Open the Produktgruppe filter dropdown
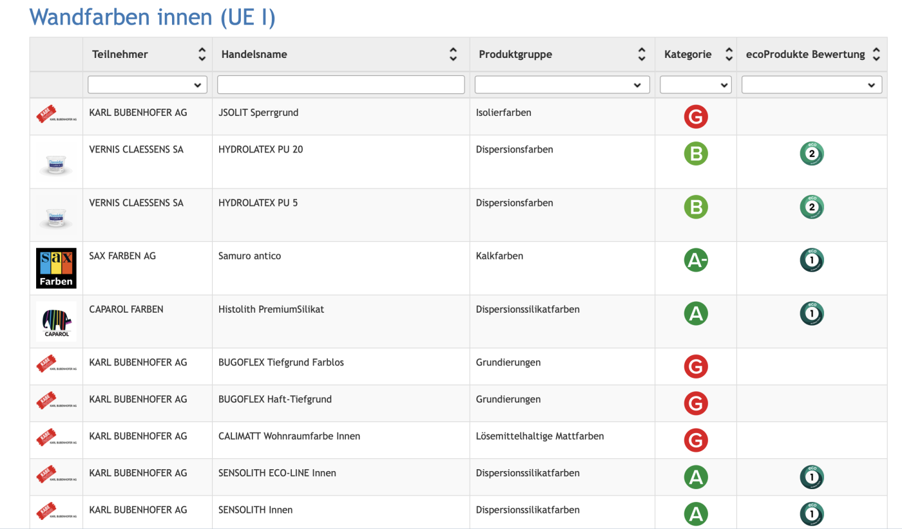This screenshot has height=529, width=902. coord(562,85)
